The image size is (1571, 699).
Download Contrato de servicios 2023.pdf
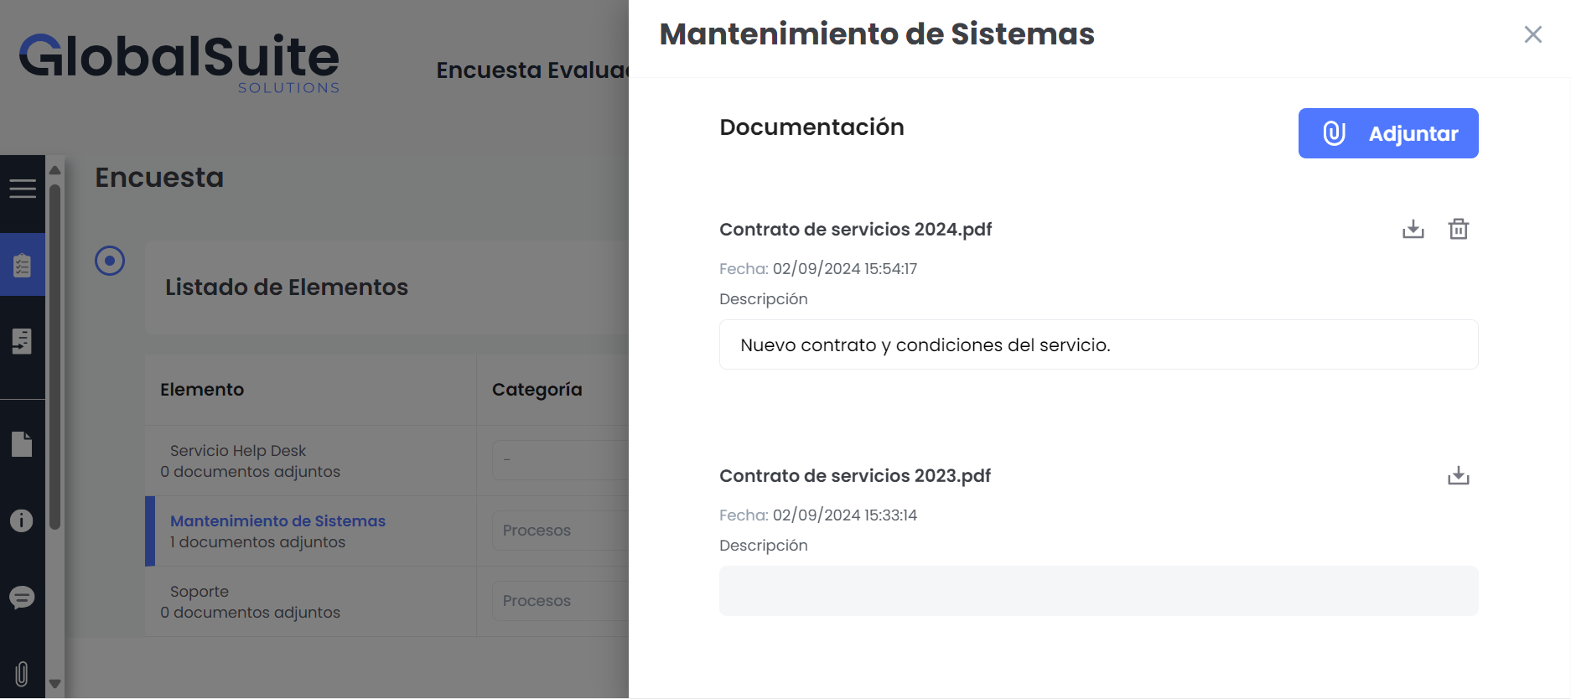[x=1458, y=475]
